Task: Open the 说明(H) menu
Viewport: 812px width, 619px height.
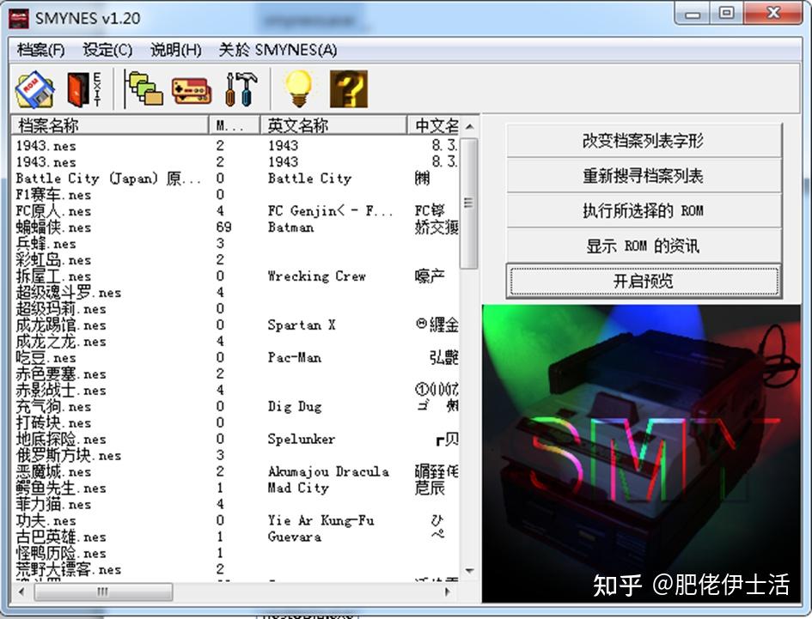Action: (x=175, y=50)
